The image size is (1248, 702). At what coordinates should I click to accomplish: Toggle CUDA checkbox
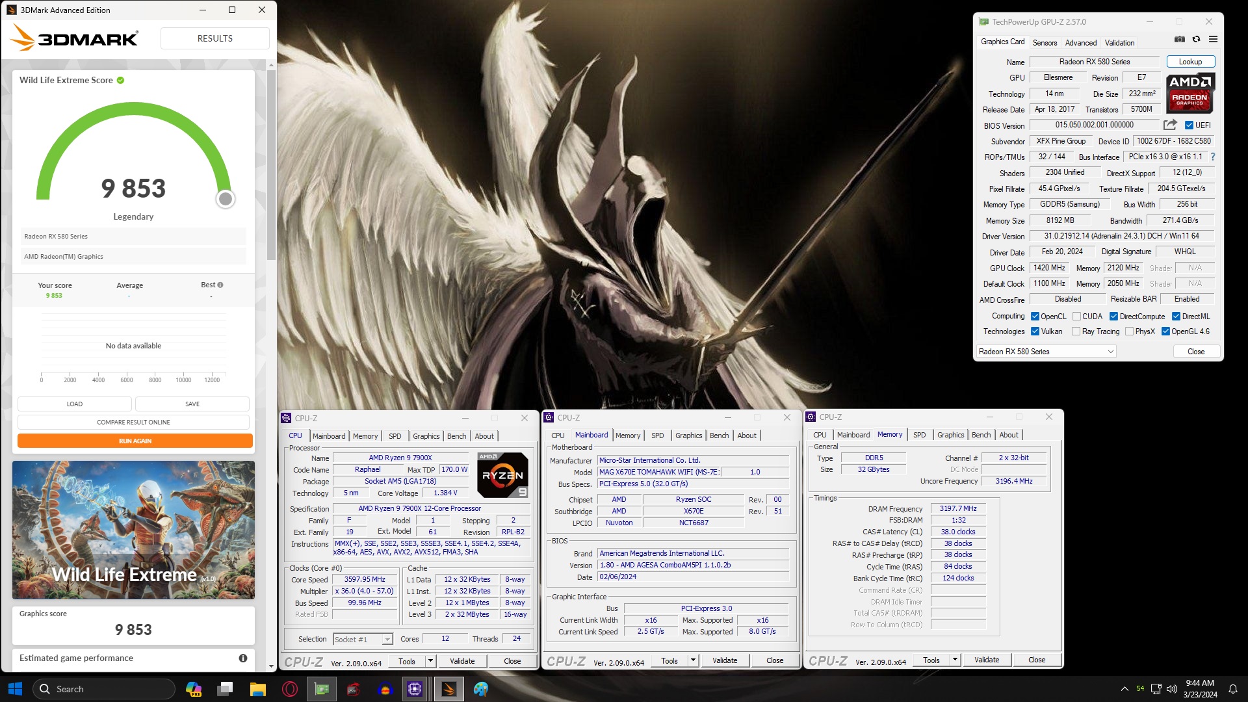point(1076,317)
